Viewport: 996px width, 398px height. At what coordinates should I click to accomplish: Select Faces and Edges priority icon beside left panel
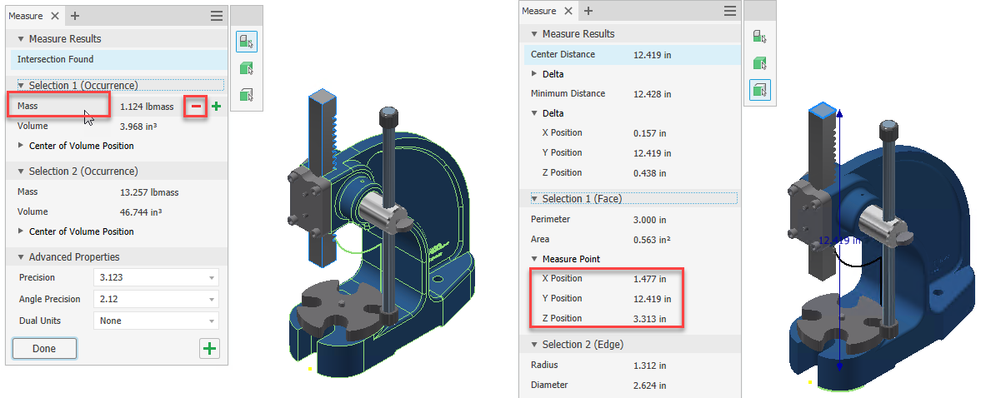click(x=247, y=95)
